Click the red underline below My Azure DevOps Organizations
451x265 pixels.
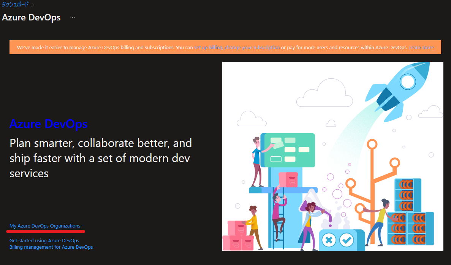[46, 231]
